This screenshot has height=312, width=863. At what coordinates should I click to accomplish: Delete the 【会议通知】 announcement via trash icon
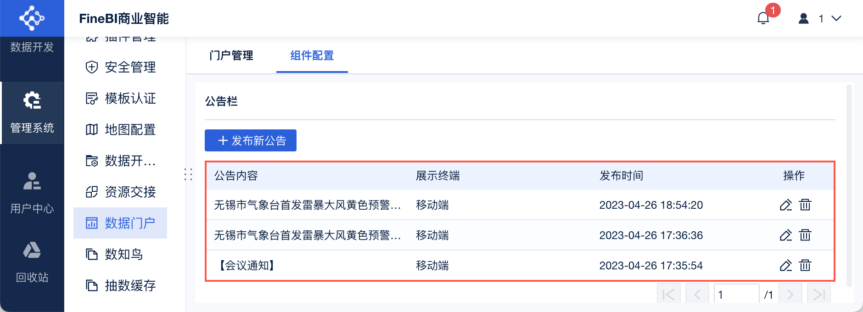tap(805, 265)
